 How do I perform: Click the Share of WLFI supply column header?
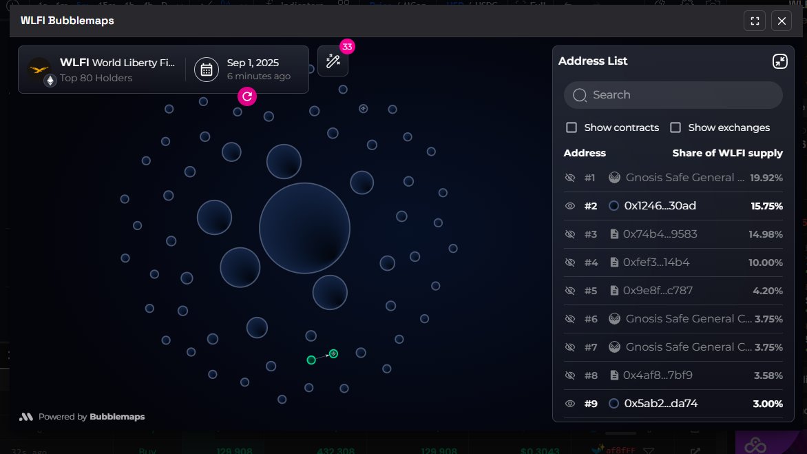pos(727,154)
